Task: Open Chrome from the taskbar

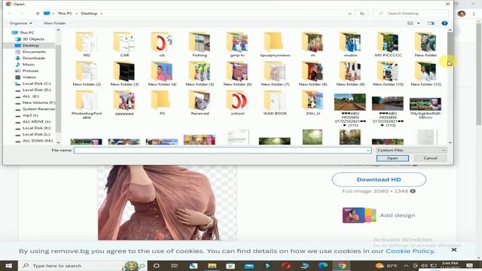Action: (341, 266)
